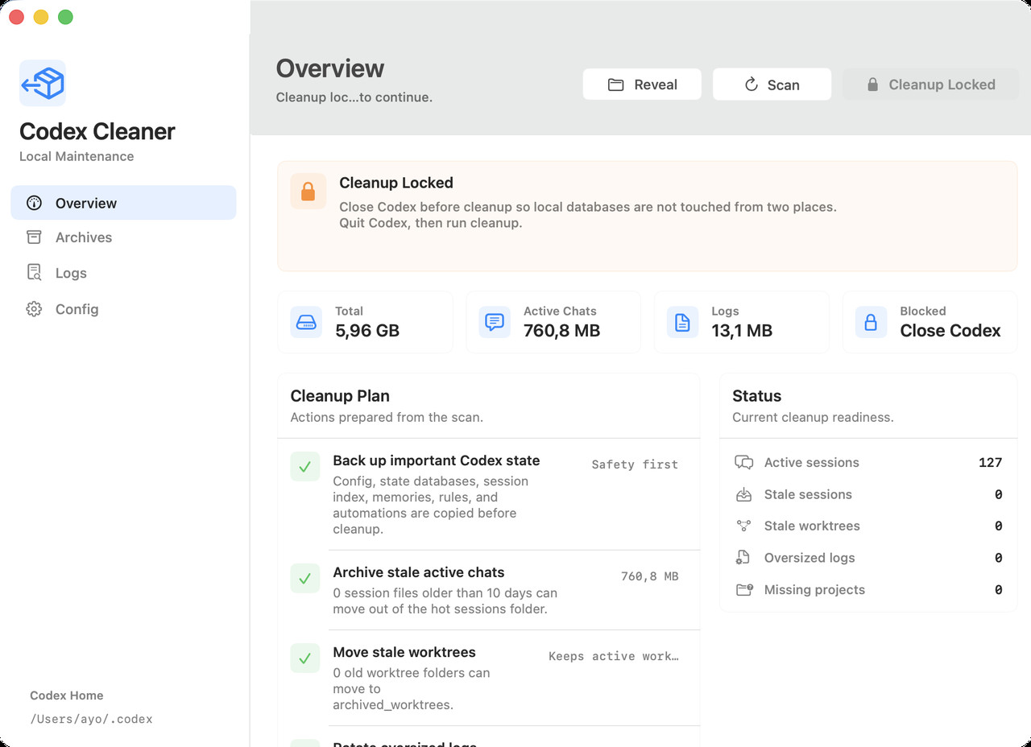The height and width of the screenshot is (747, 1031).
Task: Click the Active Chats 760,8 MB card
Action: click(x=553, y=322)
